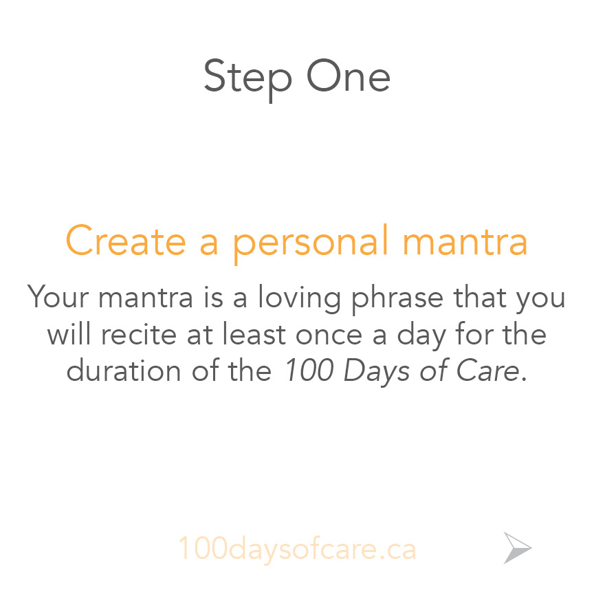Click "of the" before the italic text
Screen dimensions: 594x594
[x=232, y=370]
